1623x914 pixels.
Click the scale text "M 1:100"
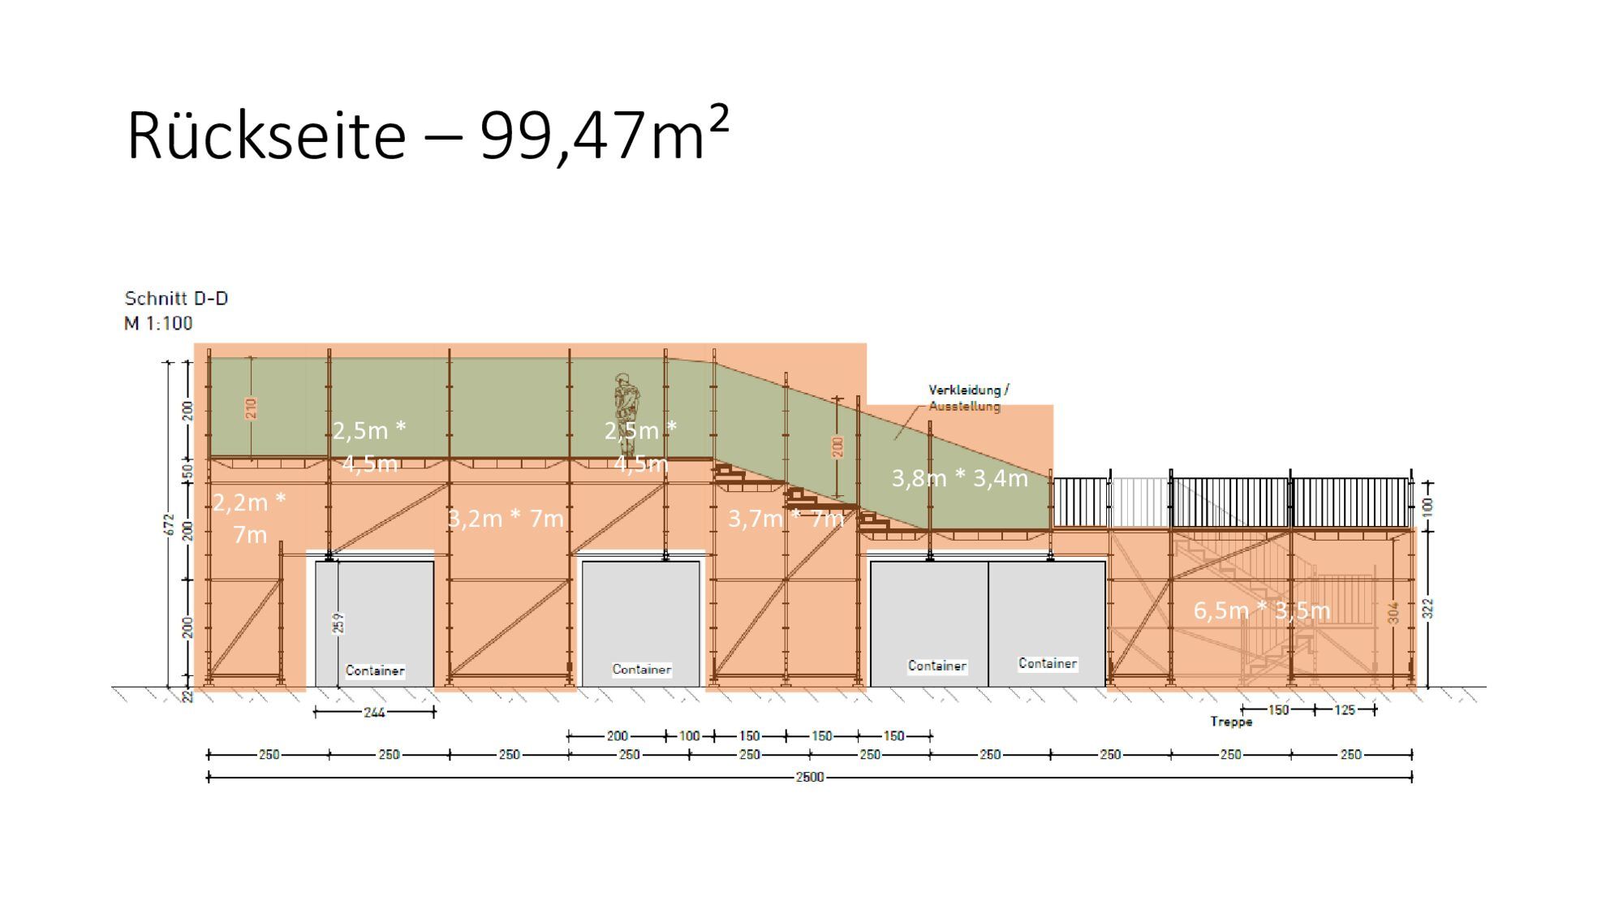coord(158,324)
